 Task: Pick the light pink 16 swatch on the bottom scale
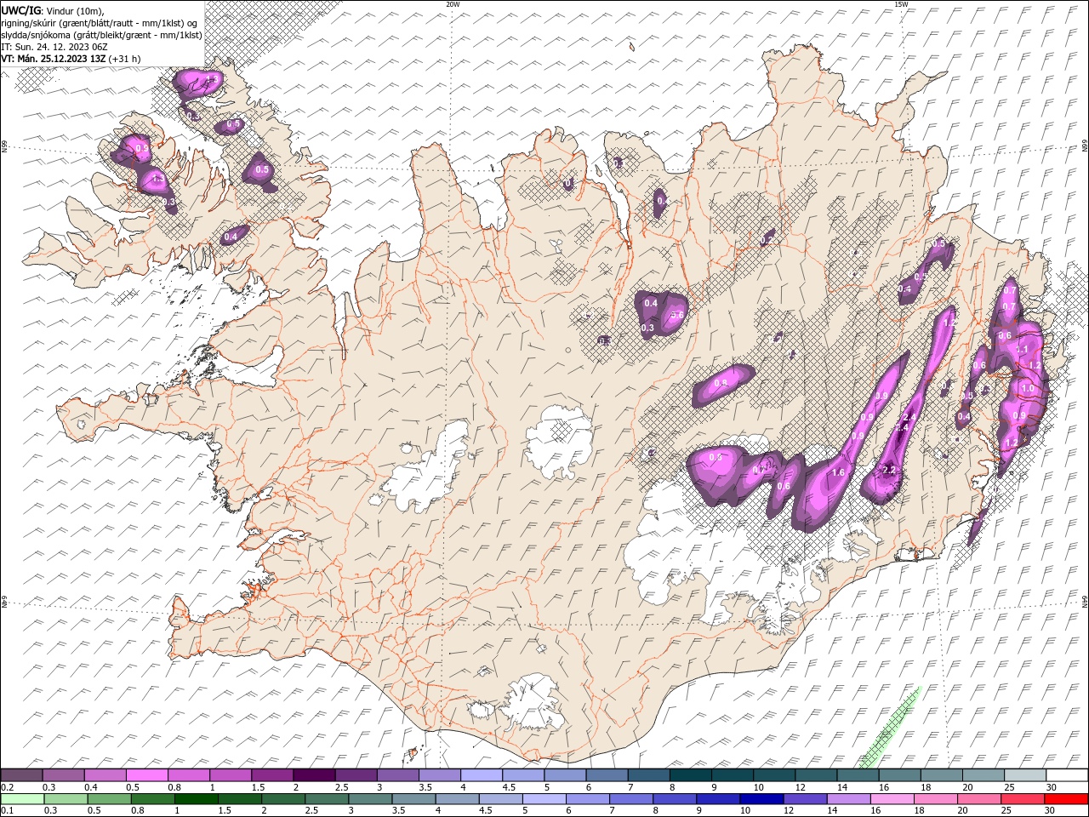click(x=892, y=799)
